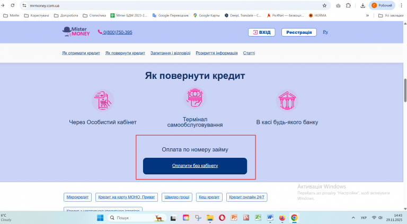Open the Google Переводчик bookmark

coord(171,15)
